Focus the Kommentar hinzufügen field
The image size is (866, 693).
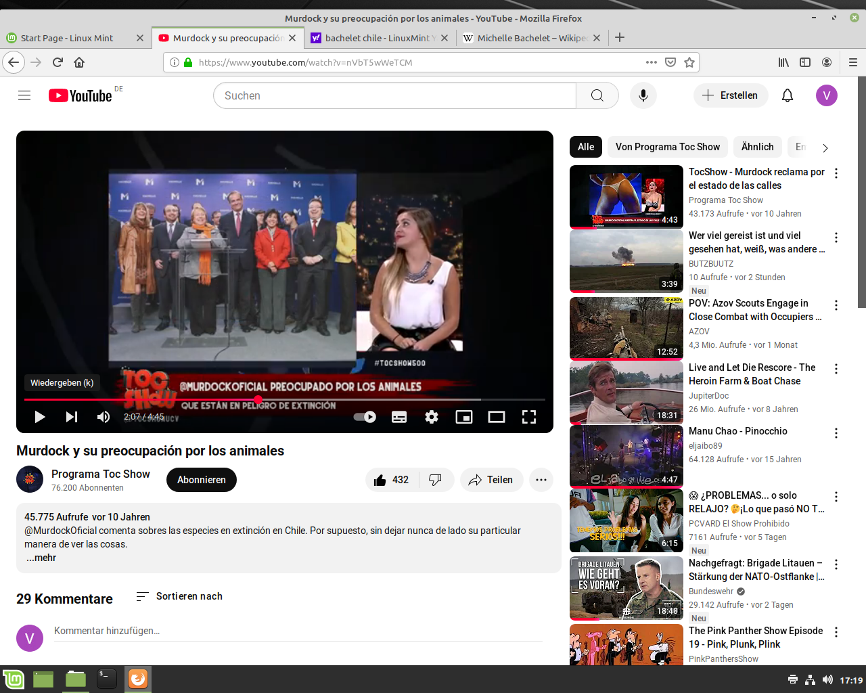click(298, 631)
